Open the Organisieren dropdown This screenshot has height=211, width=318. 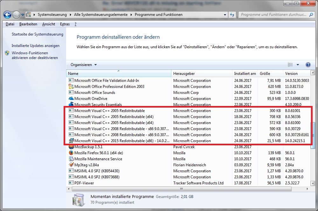(84, 65)
